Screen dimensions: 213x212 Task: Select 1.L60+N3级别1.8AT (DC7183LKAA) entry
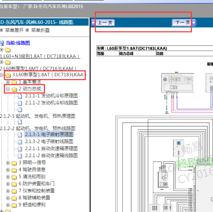[40, 56]
